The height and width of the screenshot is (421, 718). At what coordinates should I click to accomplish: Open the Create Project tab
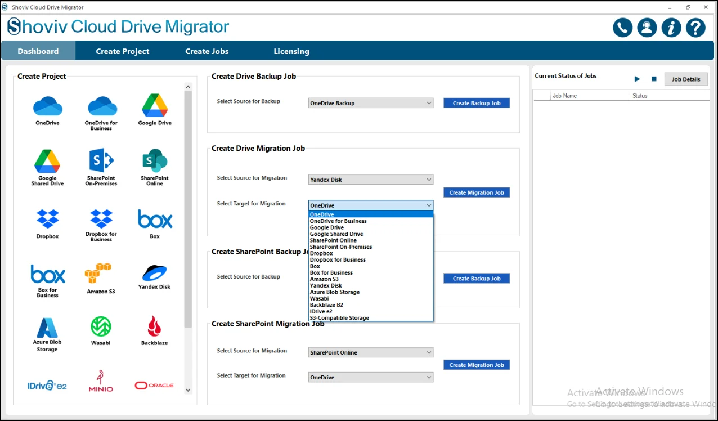coord(123,51)
